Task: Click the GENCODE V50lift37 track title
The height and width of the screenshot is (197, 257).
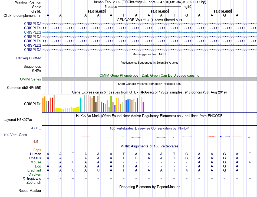Action: point(149,20)
